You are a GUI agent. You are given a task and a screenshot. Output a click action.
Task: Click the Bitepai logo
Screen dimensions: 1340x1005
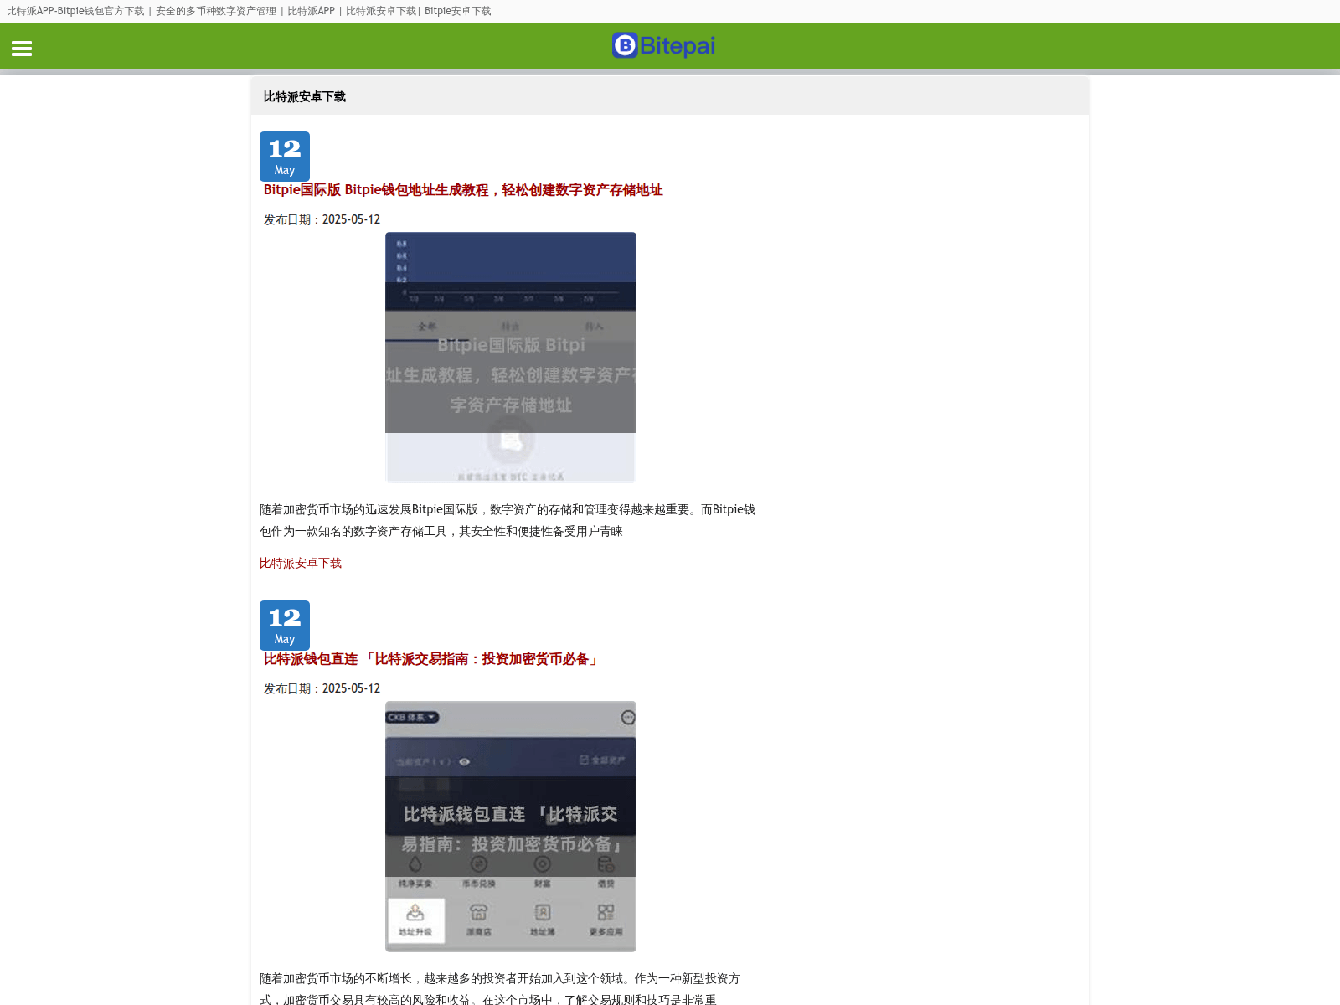663,45
